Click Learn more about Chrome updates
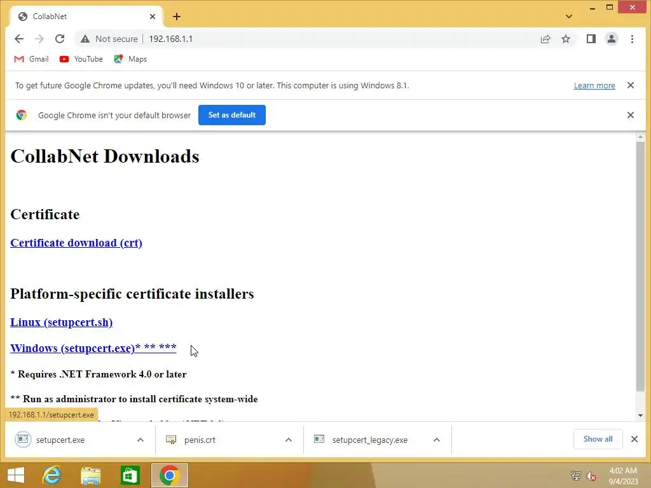The height and width of the screenshot is (488, 651). tap(594, 86)
